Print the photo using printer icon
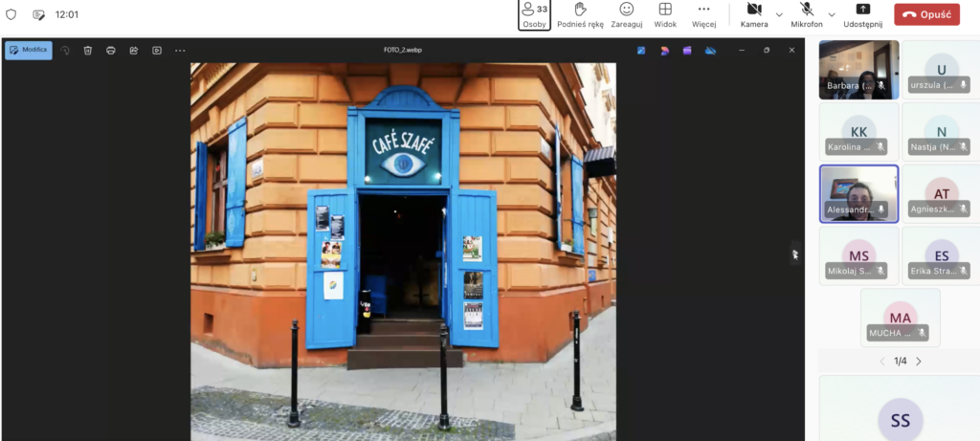Screen dimensions: 980x441 coord(111,50)
